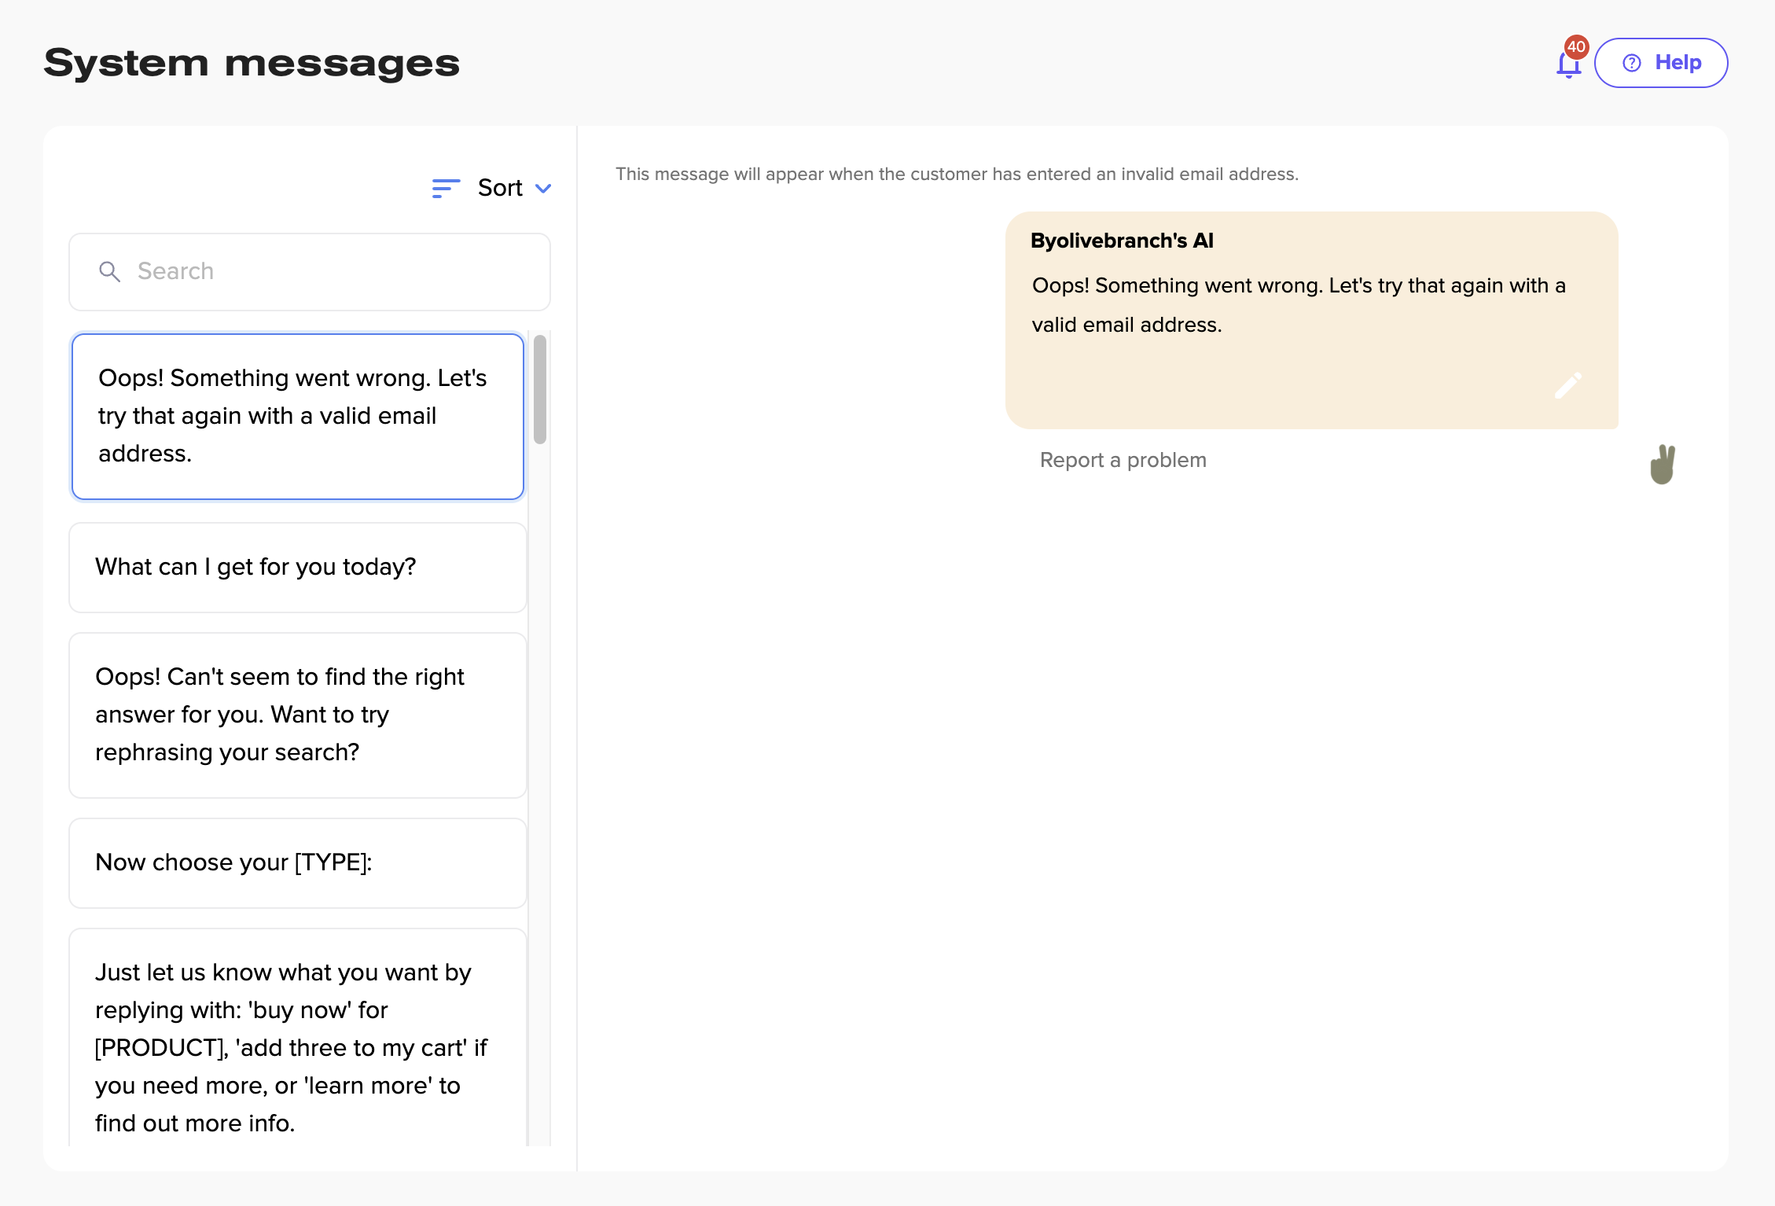1775x1206 pixels.
Task: Click the red 40 notifications badge
Action: pos(1576,46)
